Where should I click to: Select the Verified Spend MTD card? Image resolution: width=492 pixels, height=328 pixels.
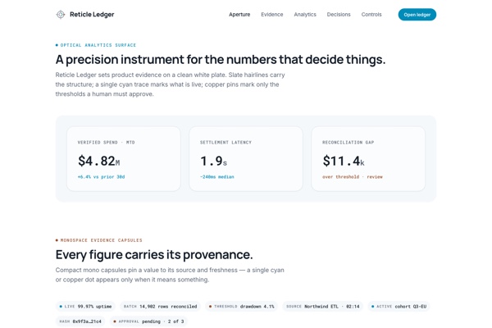pyautogui.click(x=124, y=159)
